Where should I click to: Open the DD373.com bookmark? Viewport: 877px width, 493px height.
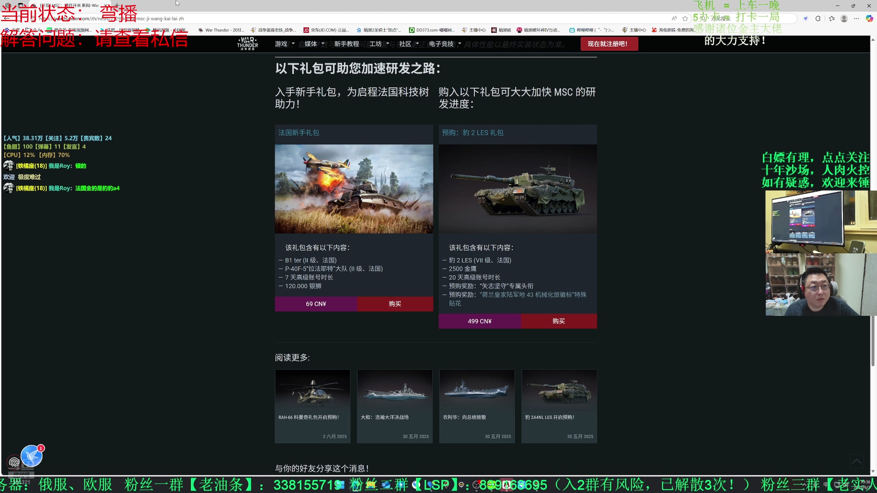point(432,30)
